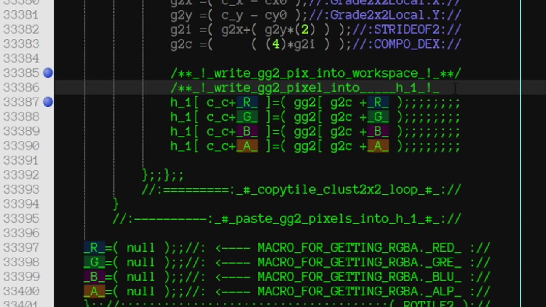Click the closing brace on line 33394

[x=116, y=204]
